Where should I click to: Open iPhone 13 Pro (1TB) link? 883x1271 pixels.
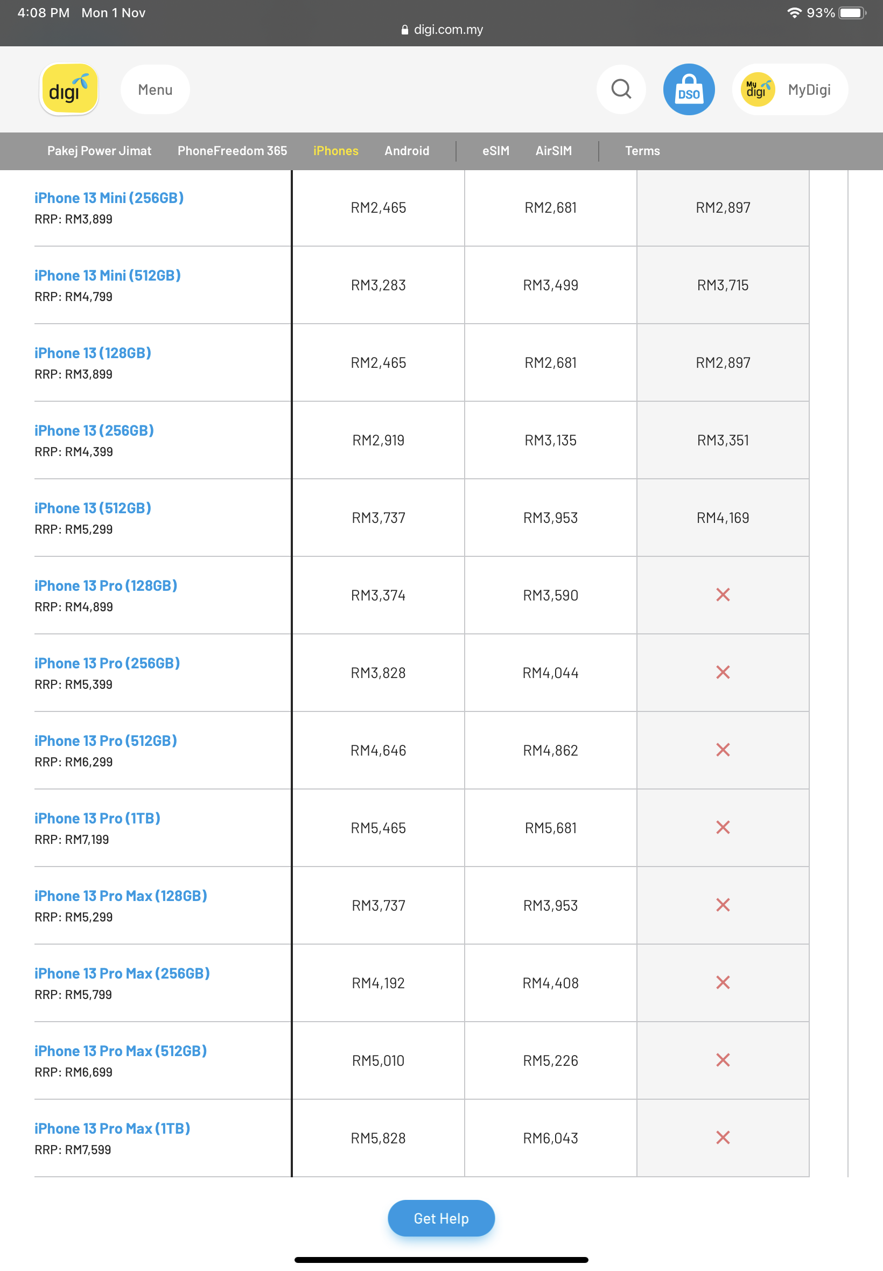[97, 818]
